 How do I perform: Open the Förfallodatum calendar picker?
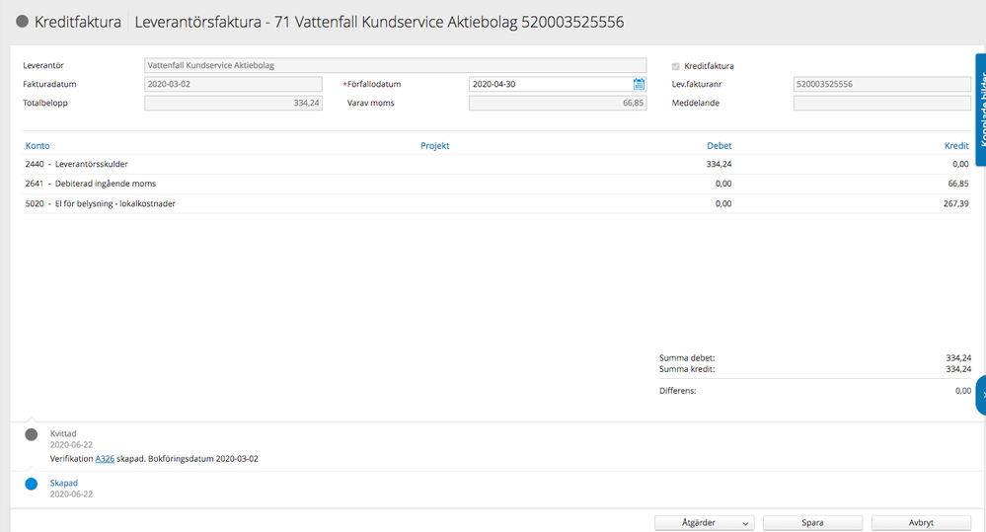(639, 84)
